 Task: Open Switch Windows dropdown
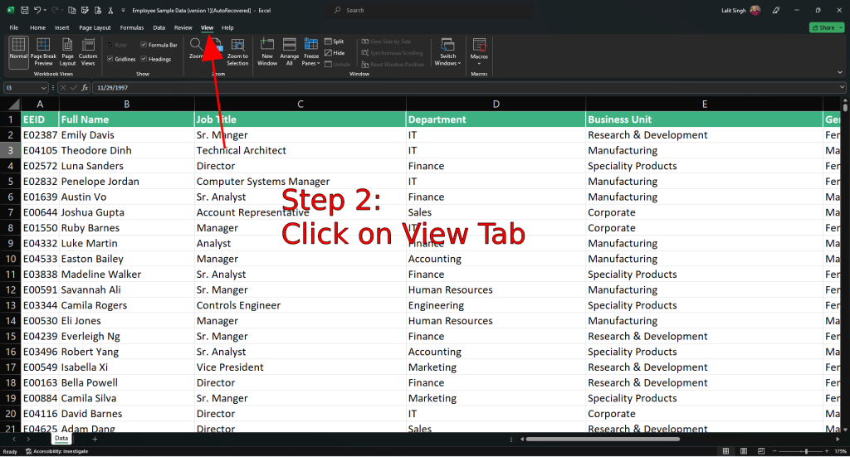447,52
